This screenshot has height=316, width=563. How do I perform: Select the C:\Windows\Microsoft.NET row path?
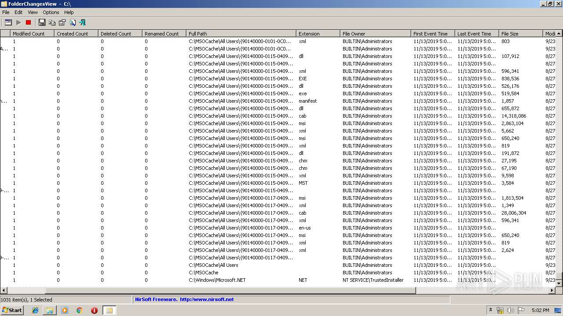pos(217,280)
